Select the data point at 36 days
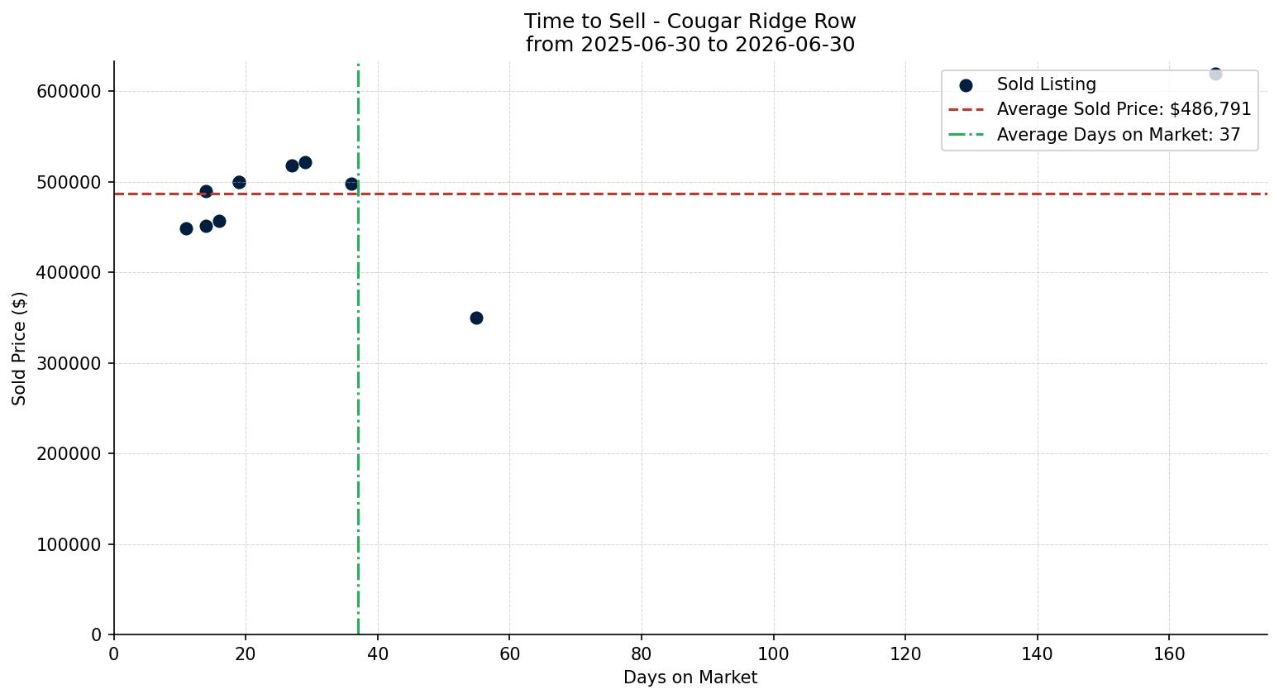The width and height of the screenshot is (1279, 699). pyautogui.click(x=351, y=184)
